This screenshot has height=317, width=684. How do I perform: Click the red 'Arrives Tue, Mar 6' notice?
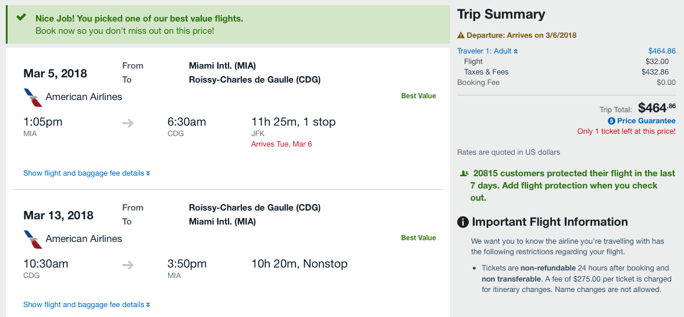point(282,144)
